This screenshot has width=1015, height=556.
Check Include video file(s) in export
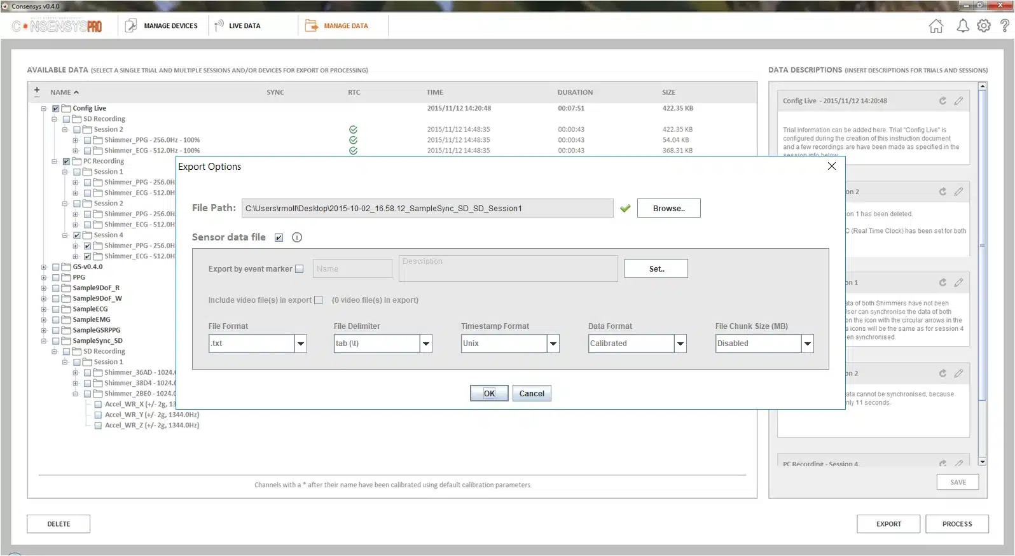pyautogui.click(x=319, y=300)
